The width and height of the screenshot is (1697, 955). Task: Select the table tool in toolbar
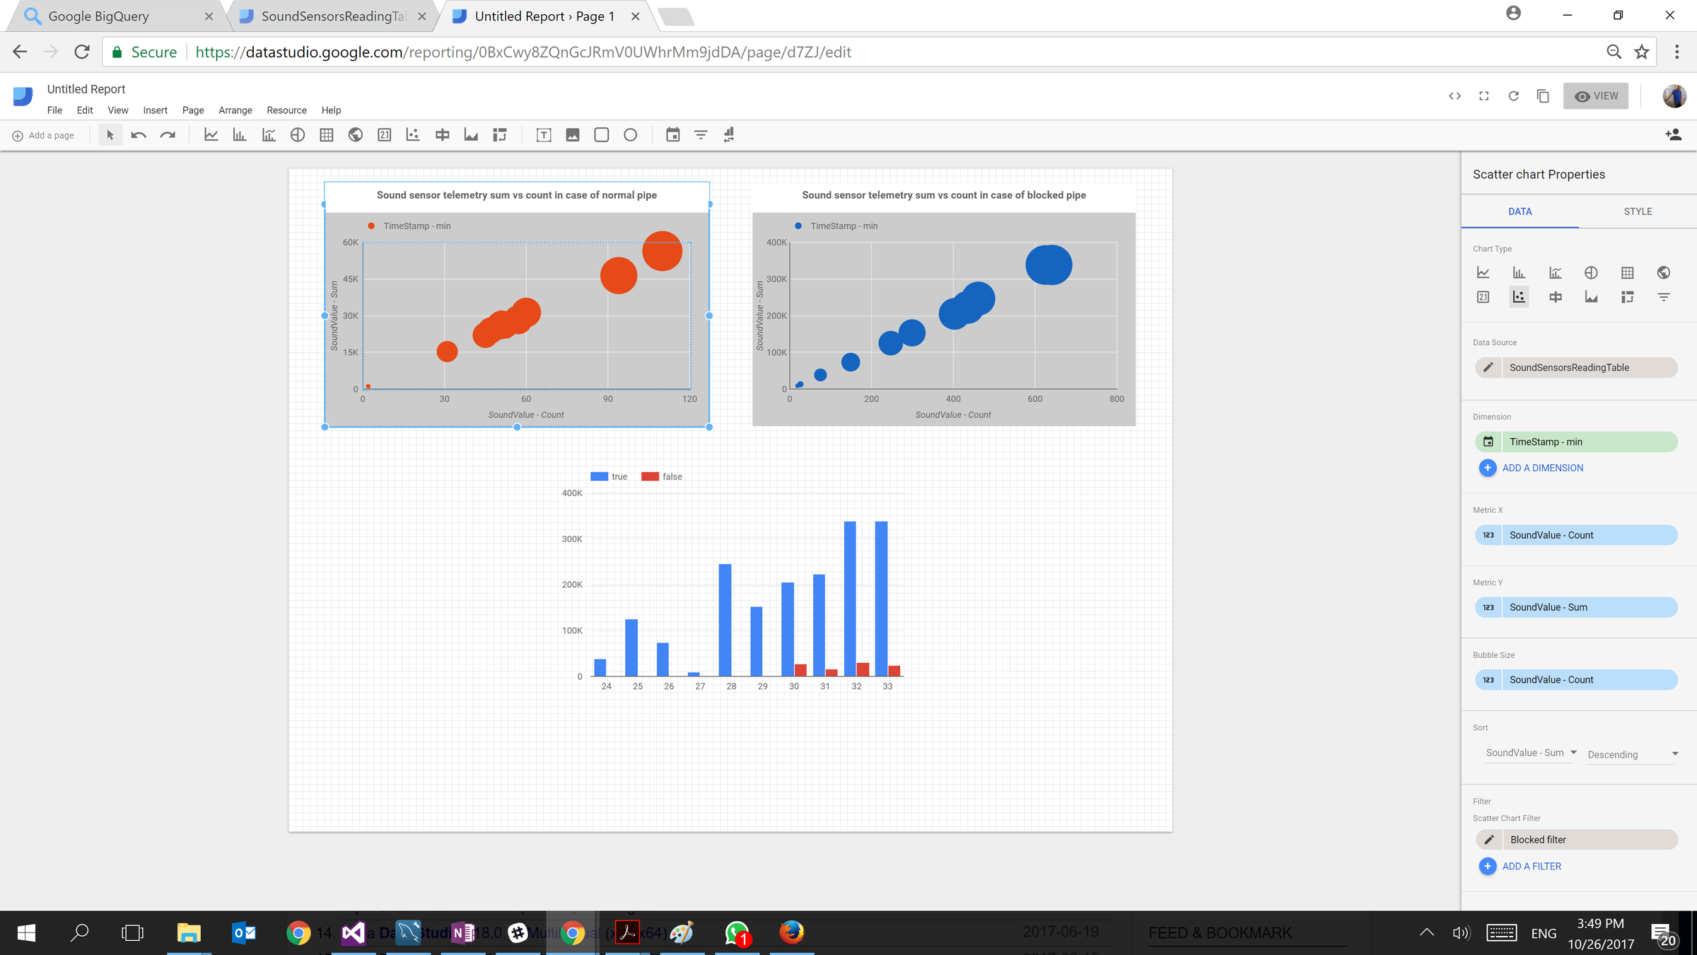coord(327,135)
